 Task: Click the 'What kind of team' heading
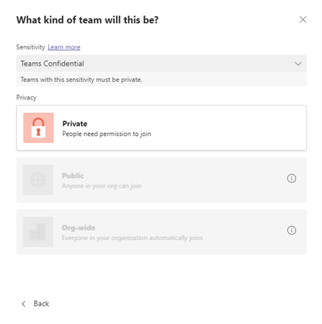click(x=87, y=20)
